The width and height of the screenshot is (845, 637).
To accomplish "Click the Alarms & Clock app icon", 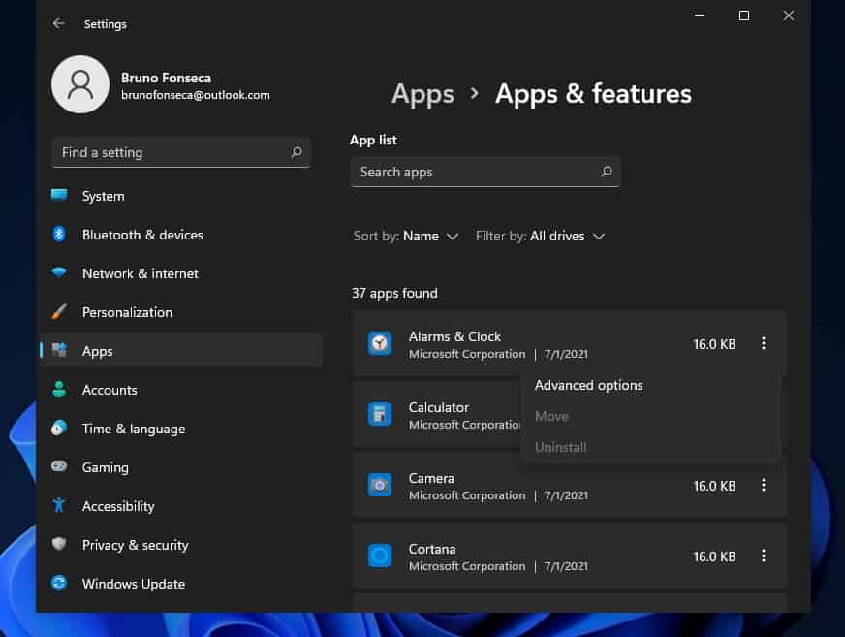I will pyautogui.click(x=380, y=343).
